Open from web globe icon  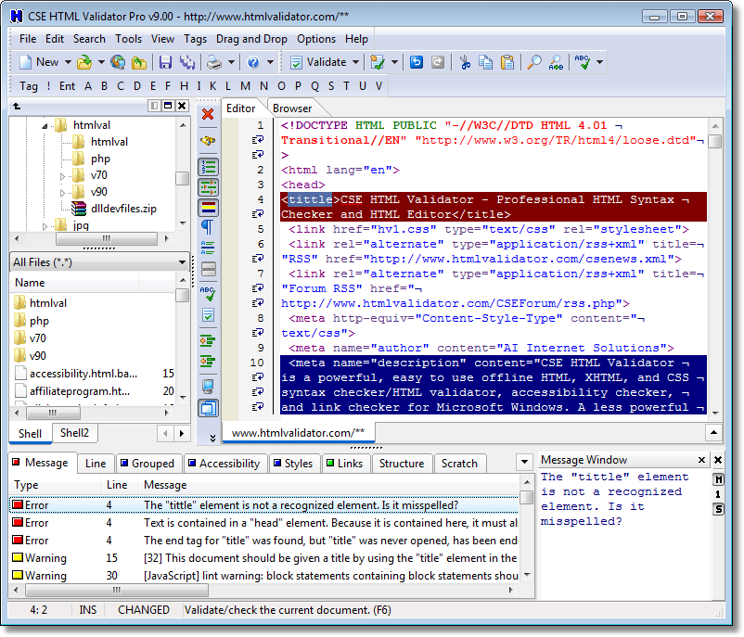pyautogui.click(x=118, y=62)
